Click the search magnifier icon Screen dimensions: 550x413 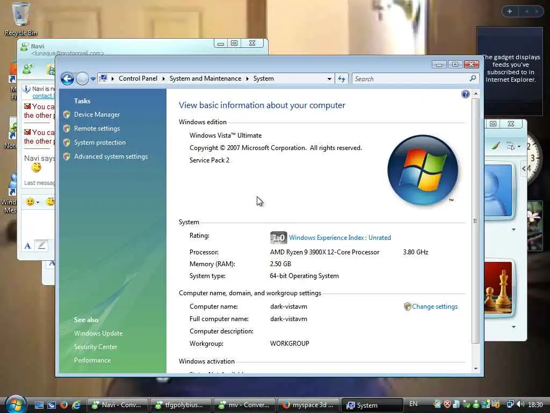tap(473, 79)
